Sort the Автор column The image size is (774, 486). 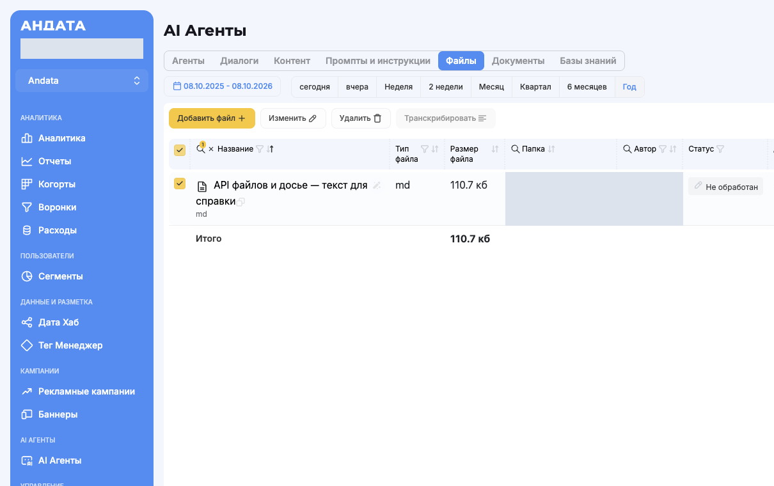pos(672,149)
